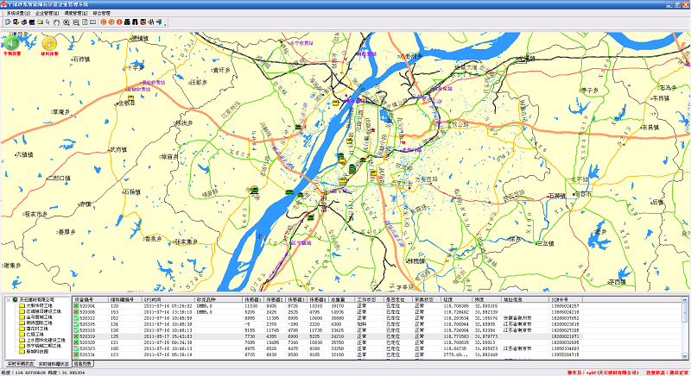Click the orange circle info icon
The width and height of the screenshot is (691, 376).
click(x=119, y=22)
